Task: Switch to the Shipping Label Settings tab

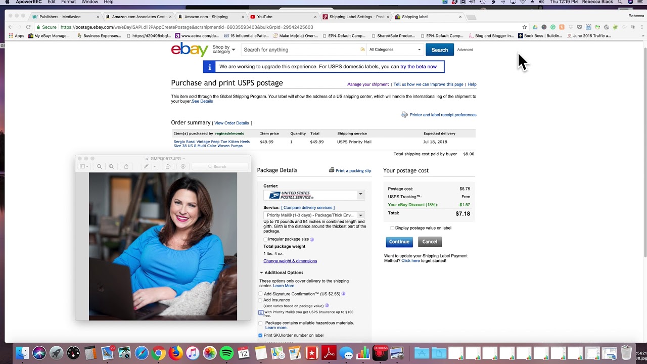Action: point(355,17)
